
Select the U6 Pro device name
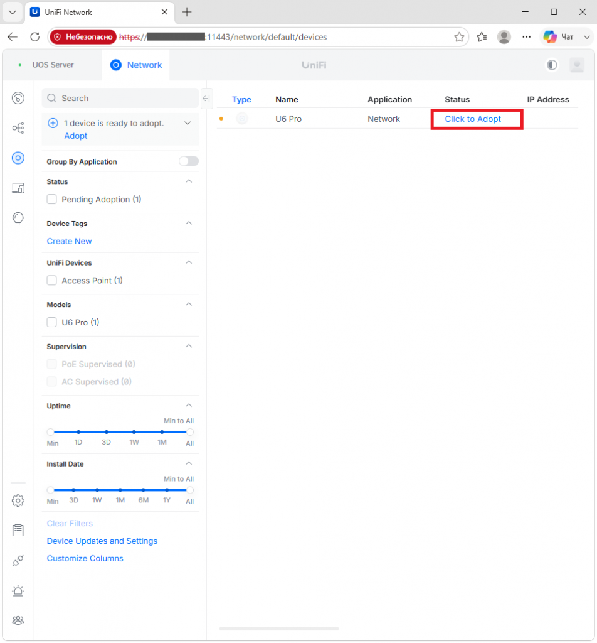(288, 119)
